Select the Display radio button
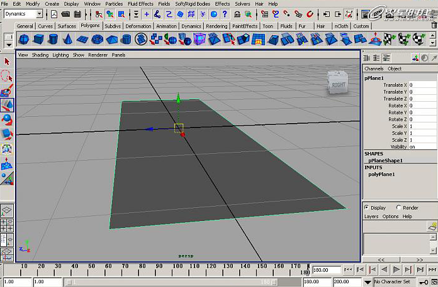The height and width of the screenshot is (287, 438). click(x=367, y=208)
